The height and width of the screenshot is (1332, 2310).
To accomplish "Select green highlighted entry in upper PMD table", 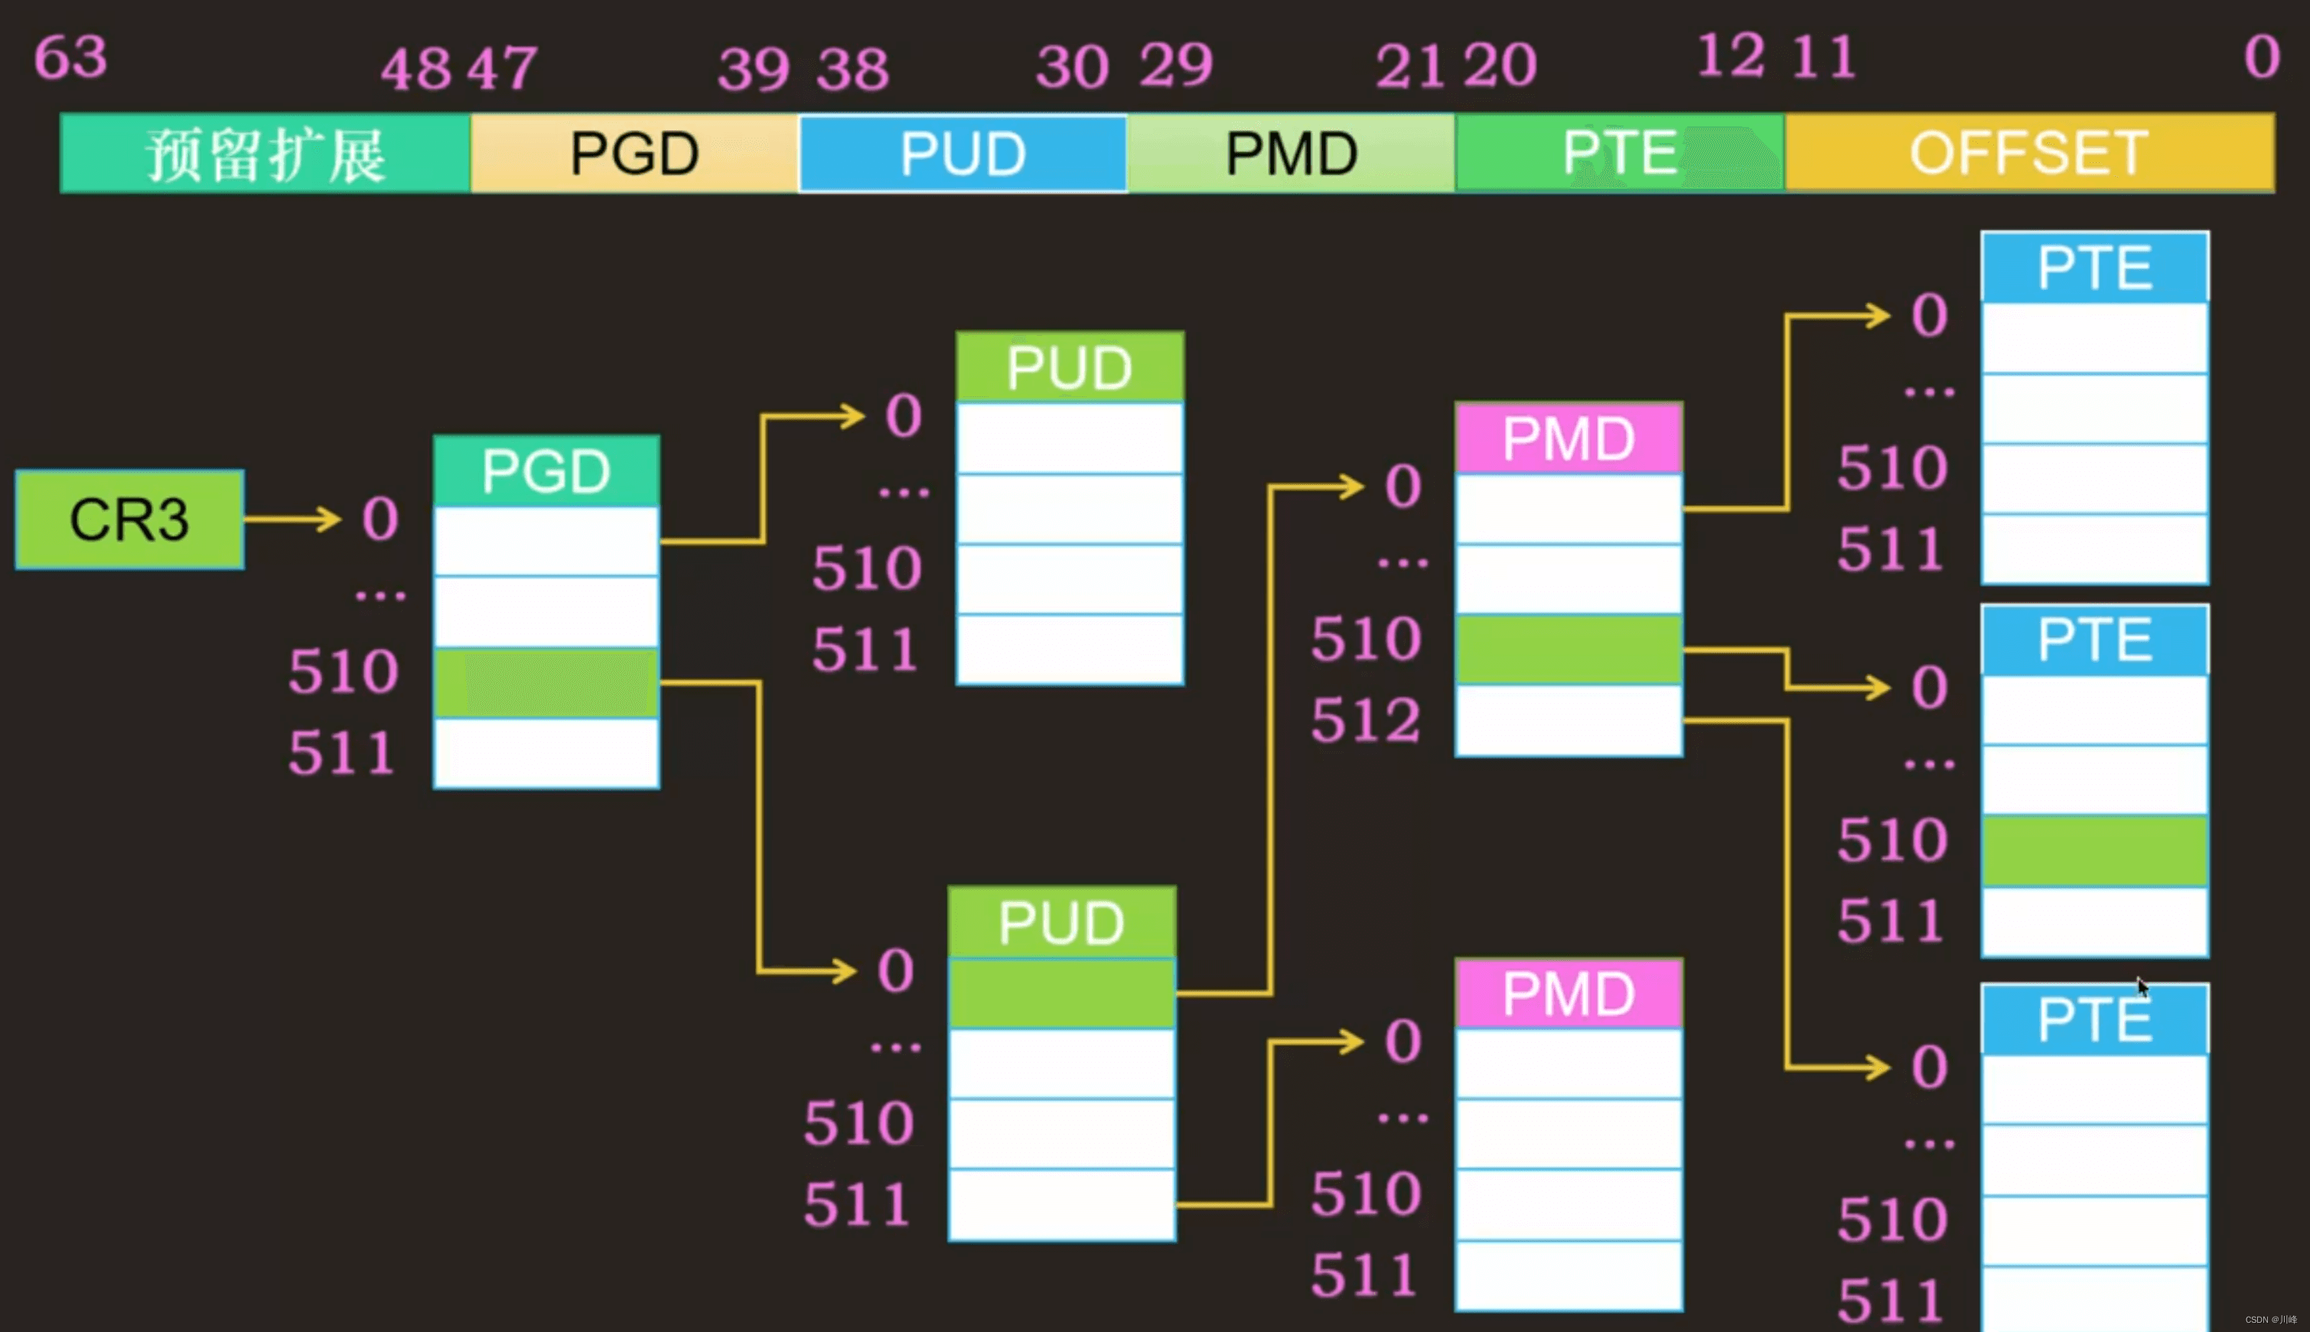I will click(1569, 650).
